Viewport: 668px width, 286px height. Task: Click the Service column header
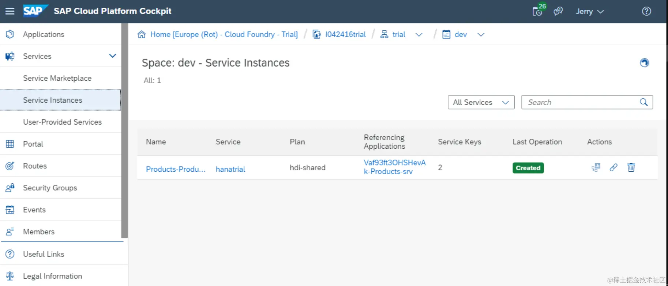(228, 142)
